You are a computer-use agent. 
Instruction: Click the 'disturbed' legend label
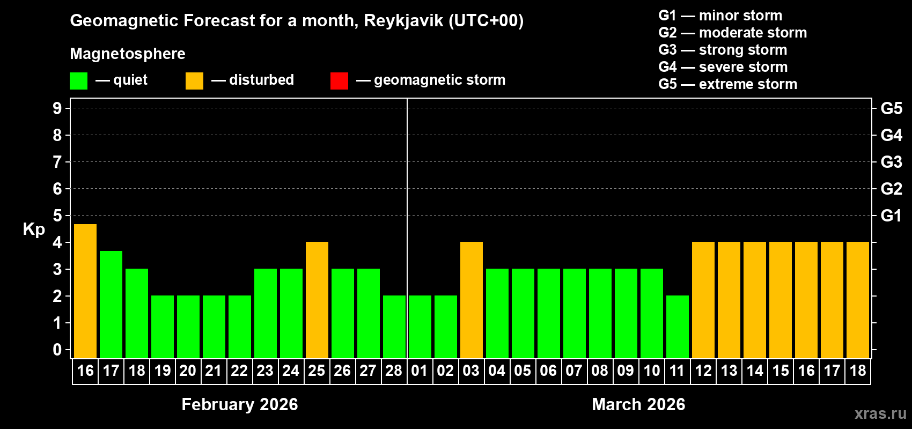click(261, 80)
